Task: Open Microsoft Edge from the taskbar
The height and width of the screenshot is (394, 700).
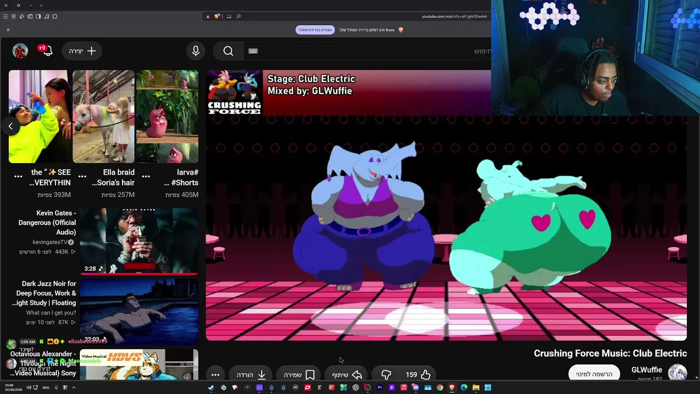Action: coord(464,387)
